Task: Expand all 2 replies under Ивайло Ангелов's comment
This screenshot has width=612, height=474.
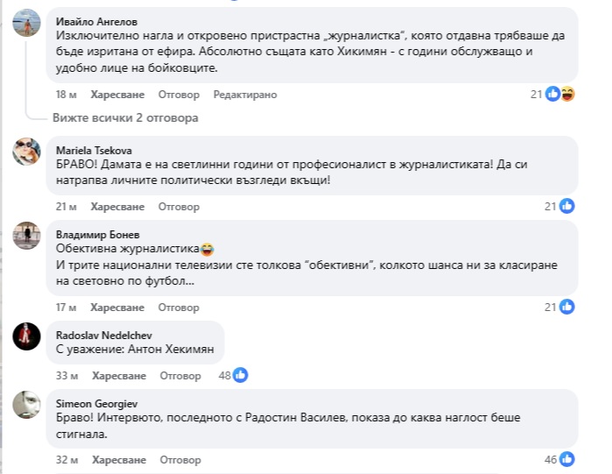Action: tap(125, 117)
